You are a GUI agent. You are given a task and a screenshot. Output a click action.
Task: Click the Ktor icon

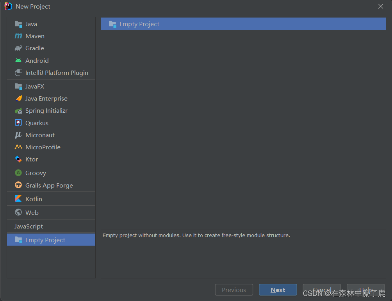point(18,159)
